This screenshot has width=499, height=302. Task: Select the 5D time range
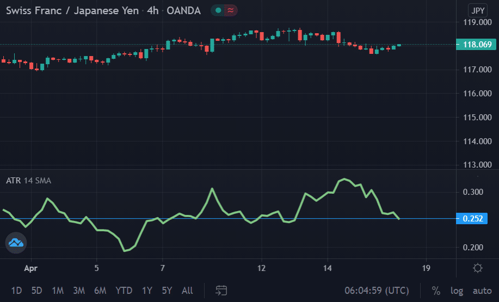coord(36,291)
